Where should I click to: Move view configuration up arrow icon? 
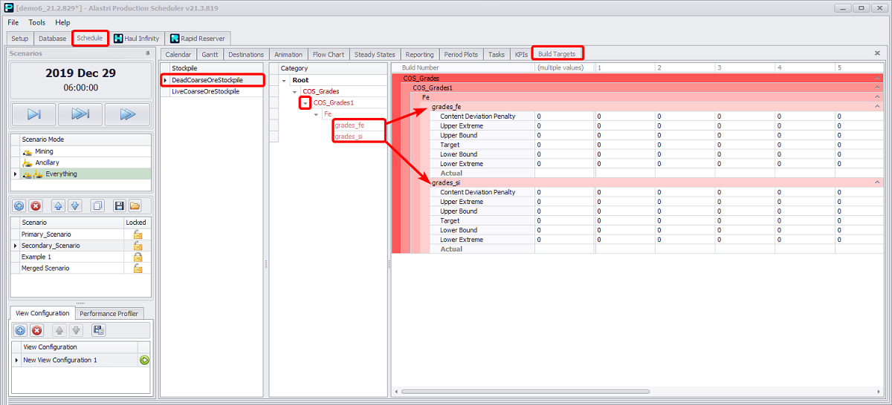pyautogui.click(x=60, y=330)
